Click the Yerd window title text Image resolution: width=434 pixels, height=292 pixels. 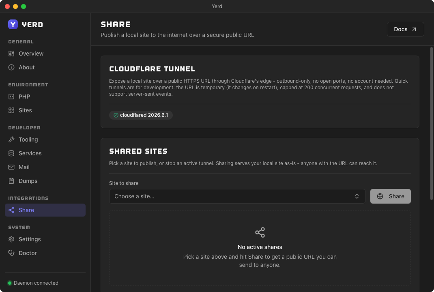(217, 6)
